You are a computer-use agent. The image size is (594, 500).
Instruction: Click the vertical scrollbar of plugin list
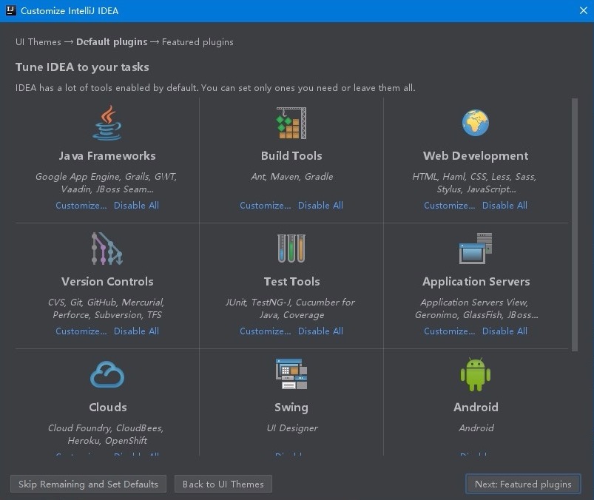click(575, 222)
